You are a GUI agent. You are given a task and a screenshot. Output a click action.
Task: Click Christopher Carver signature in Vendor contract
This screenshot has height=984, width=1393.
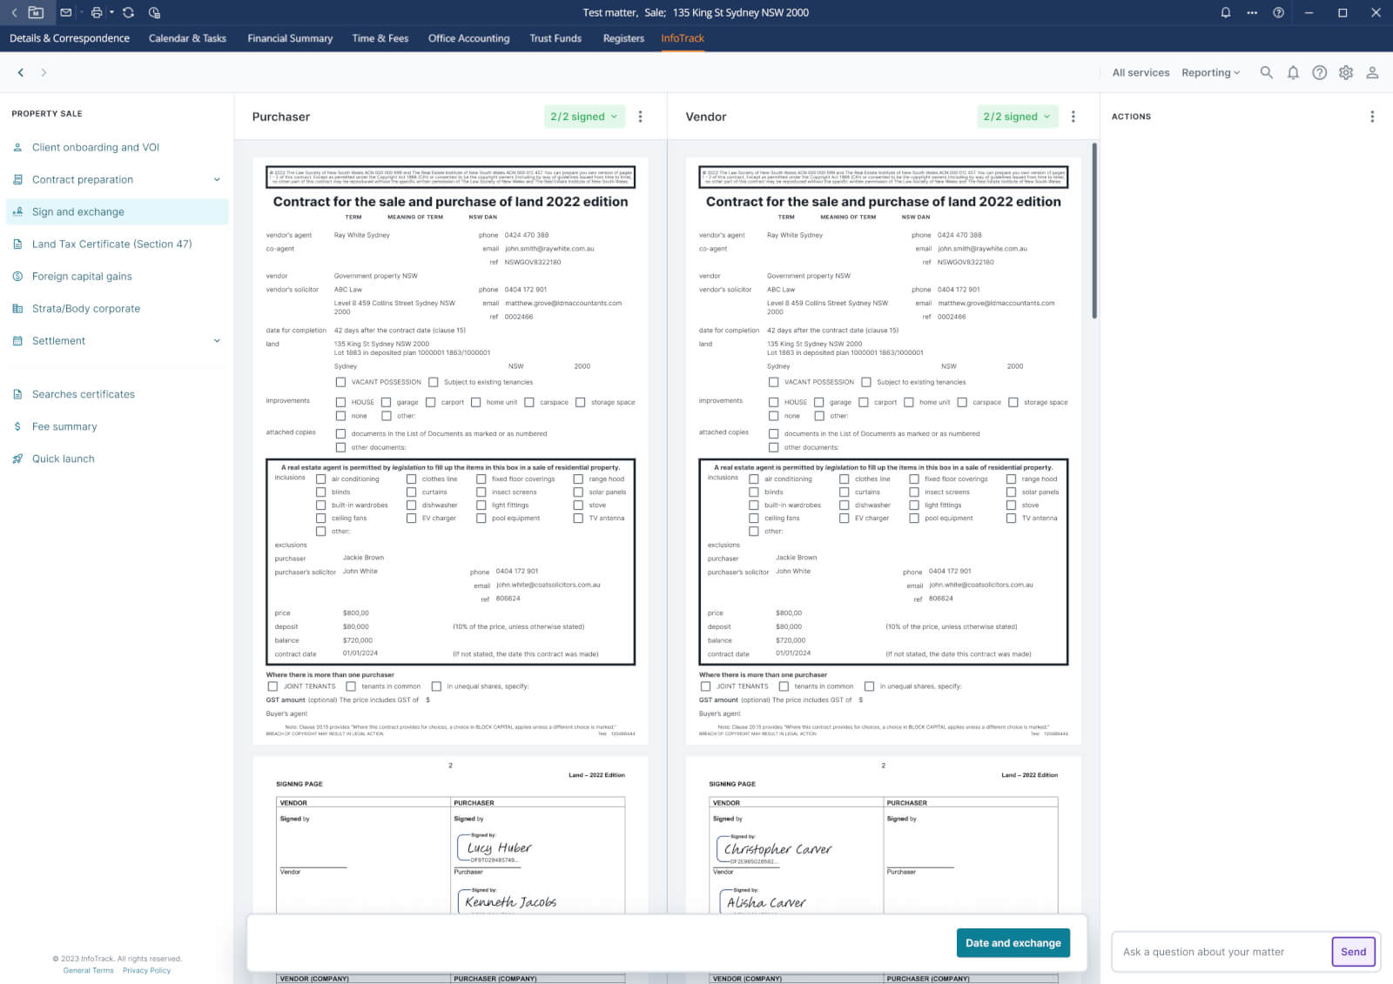[776, 849]
